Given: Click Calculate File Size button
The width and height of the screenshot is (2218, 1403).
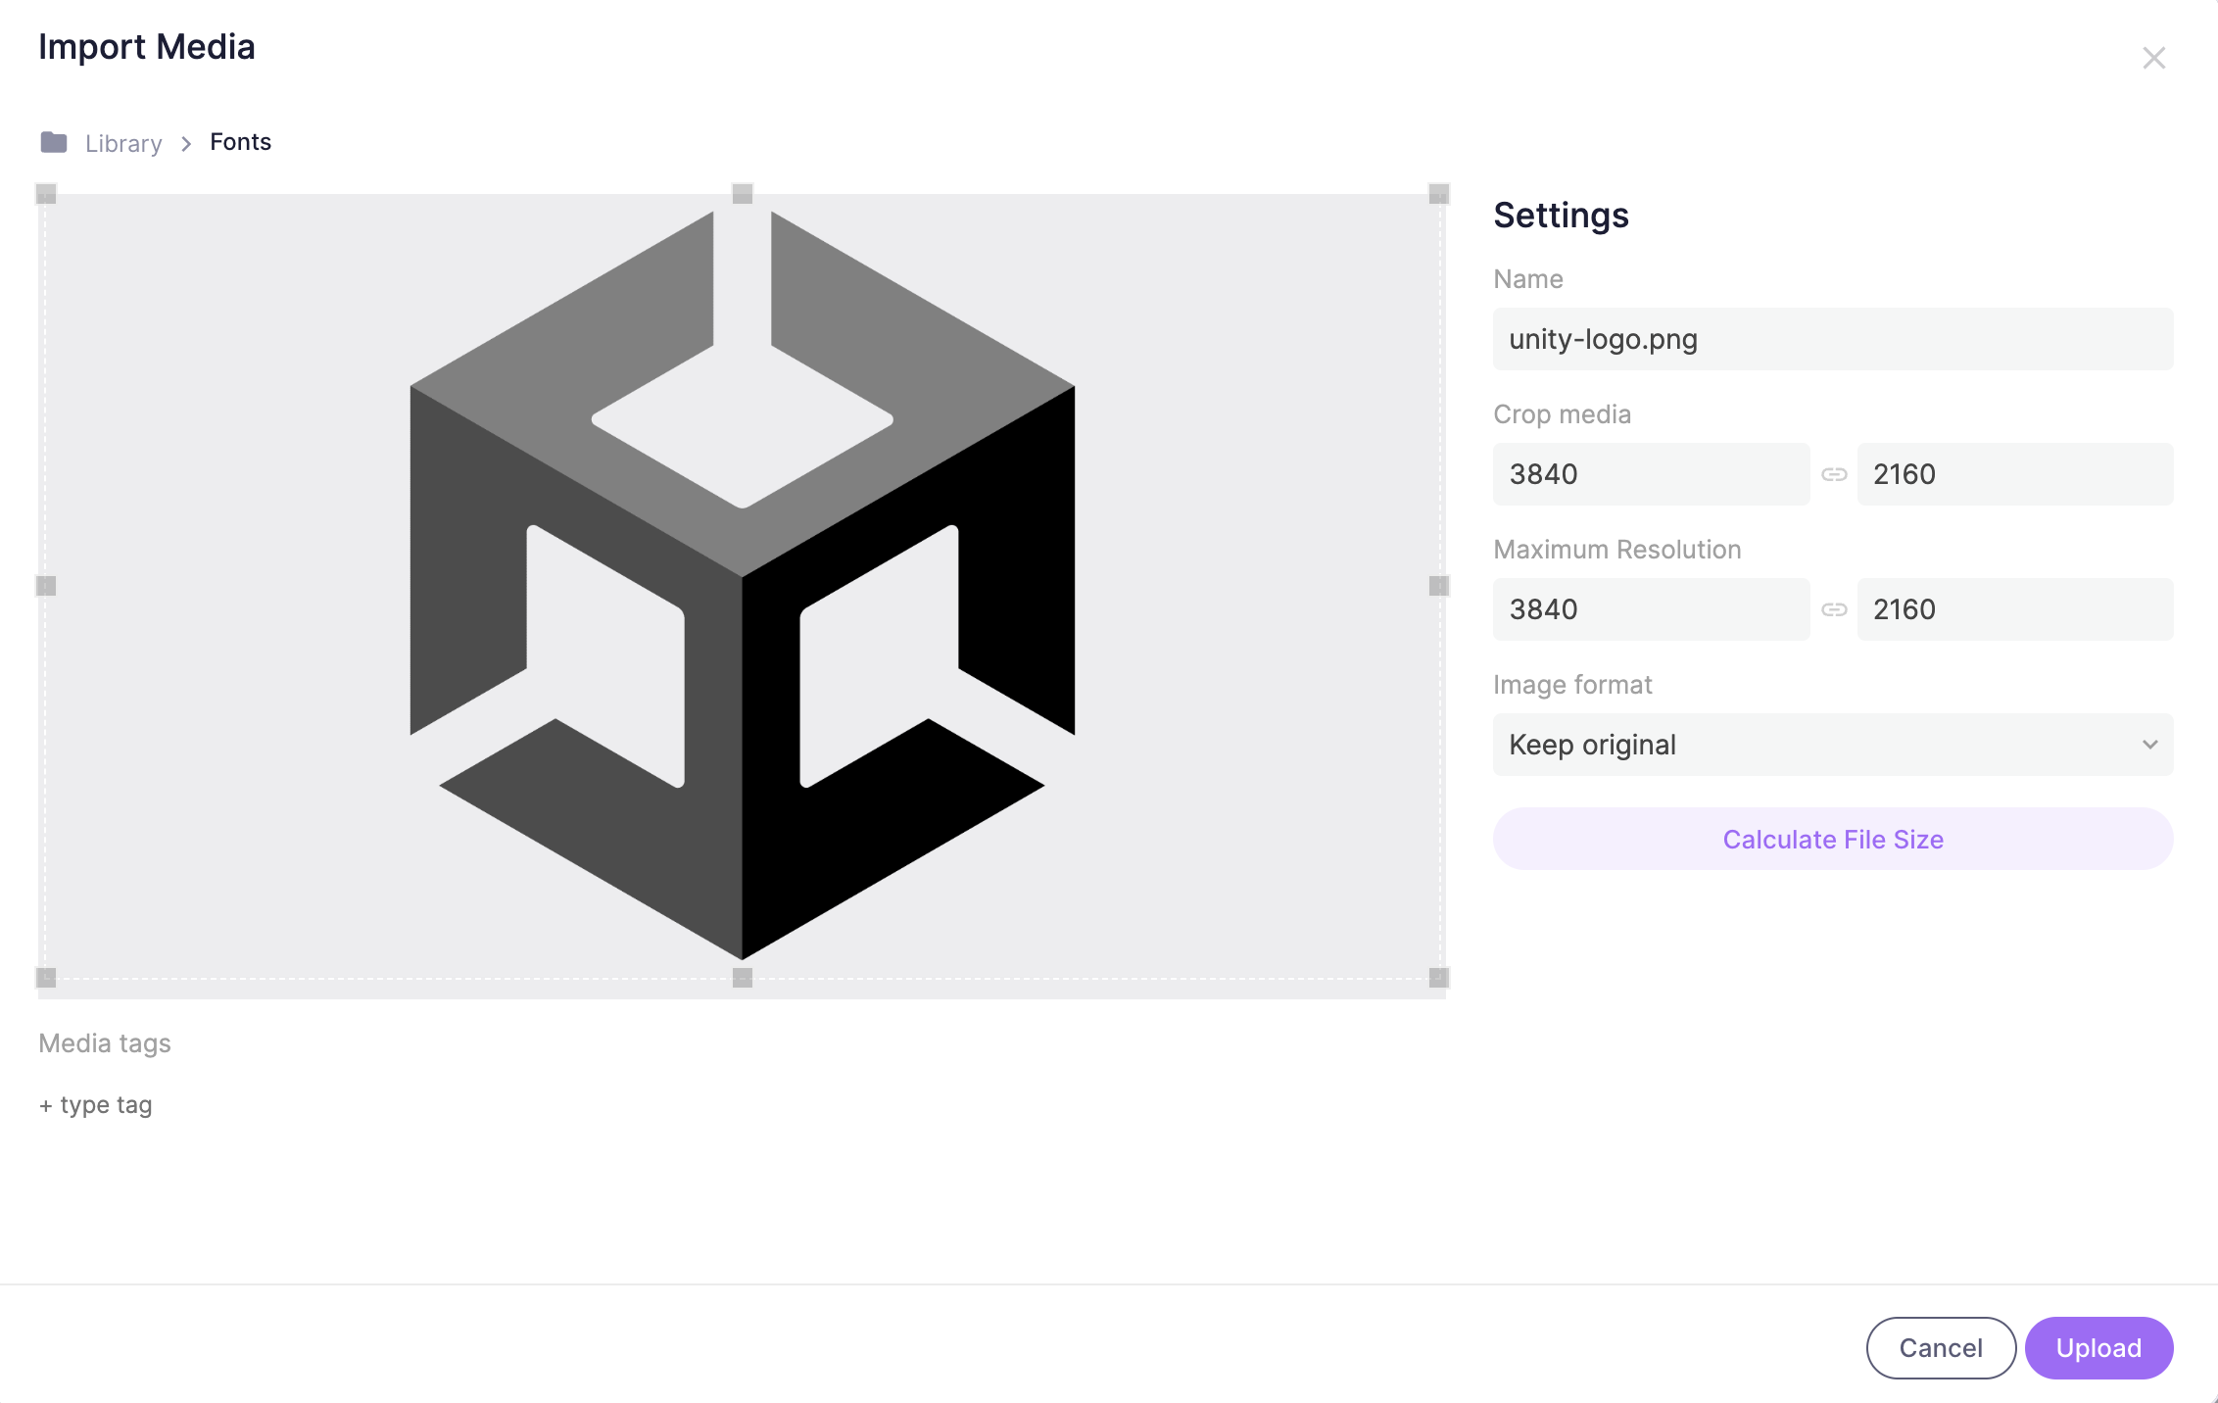Looking at the screenshot, I should (x=1833, y=839).
